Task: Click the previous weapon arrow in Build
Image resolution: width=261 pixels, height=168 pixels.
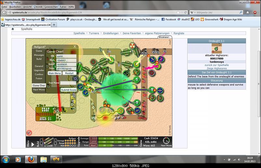Action: click(x=41, y=142)
